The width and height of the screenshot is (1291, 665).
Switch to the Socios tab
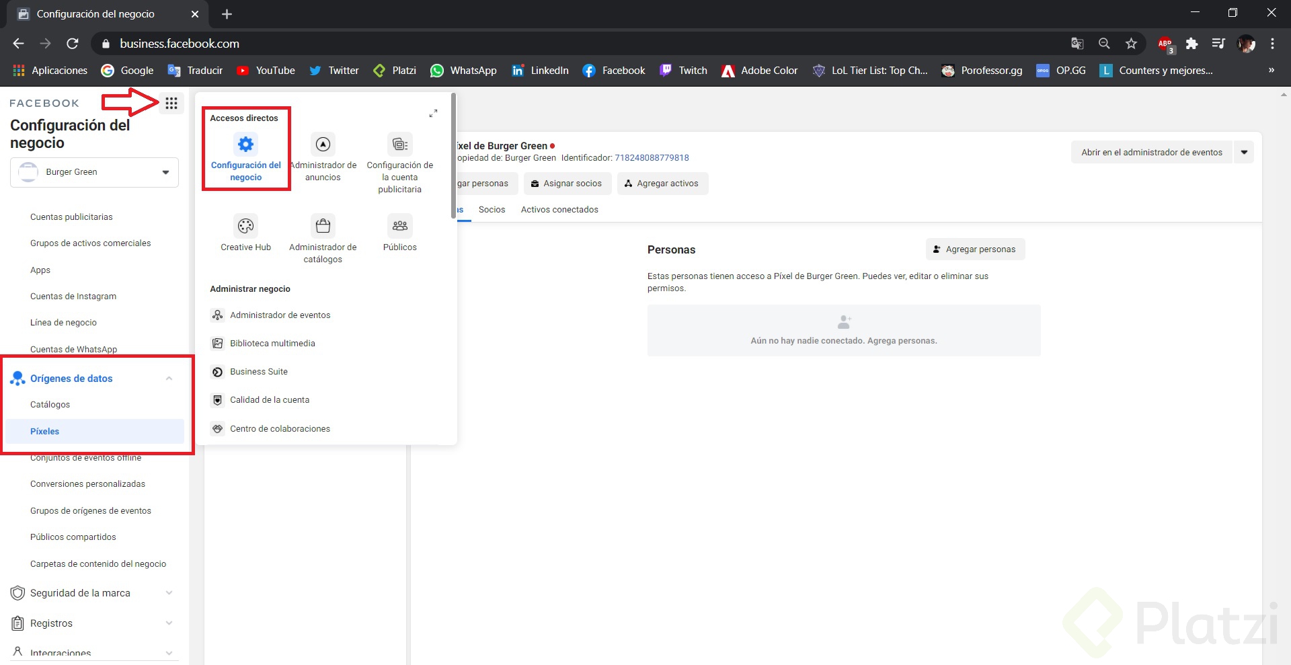point(492,210)
